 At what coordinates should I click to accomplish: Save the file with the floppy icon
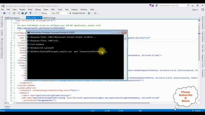point(22,13)
